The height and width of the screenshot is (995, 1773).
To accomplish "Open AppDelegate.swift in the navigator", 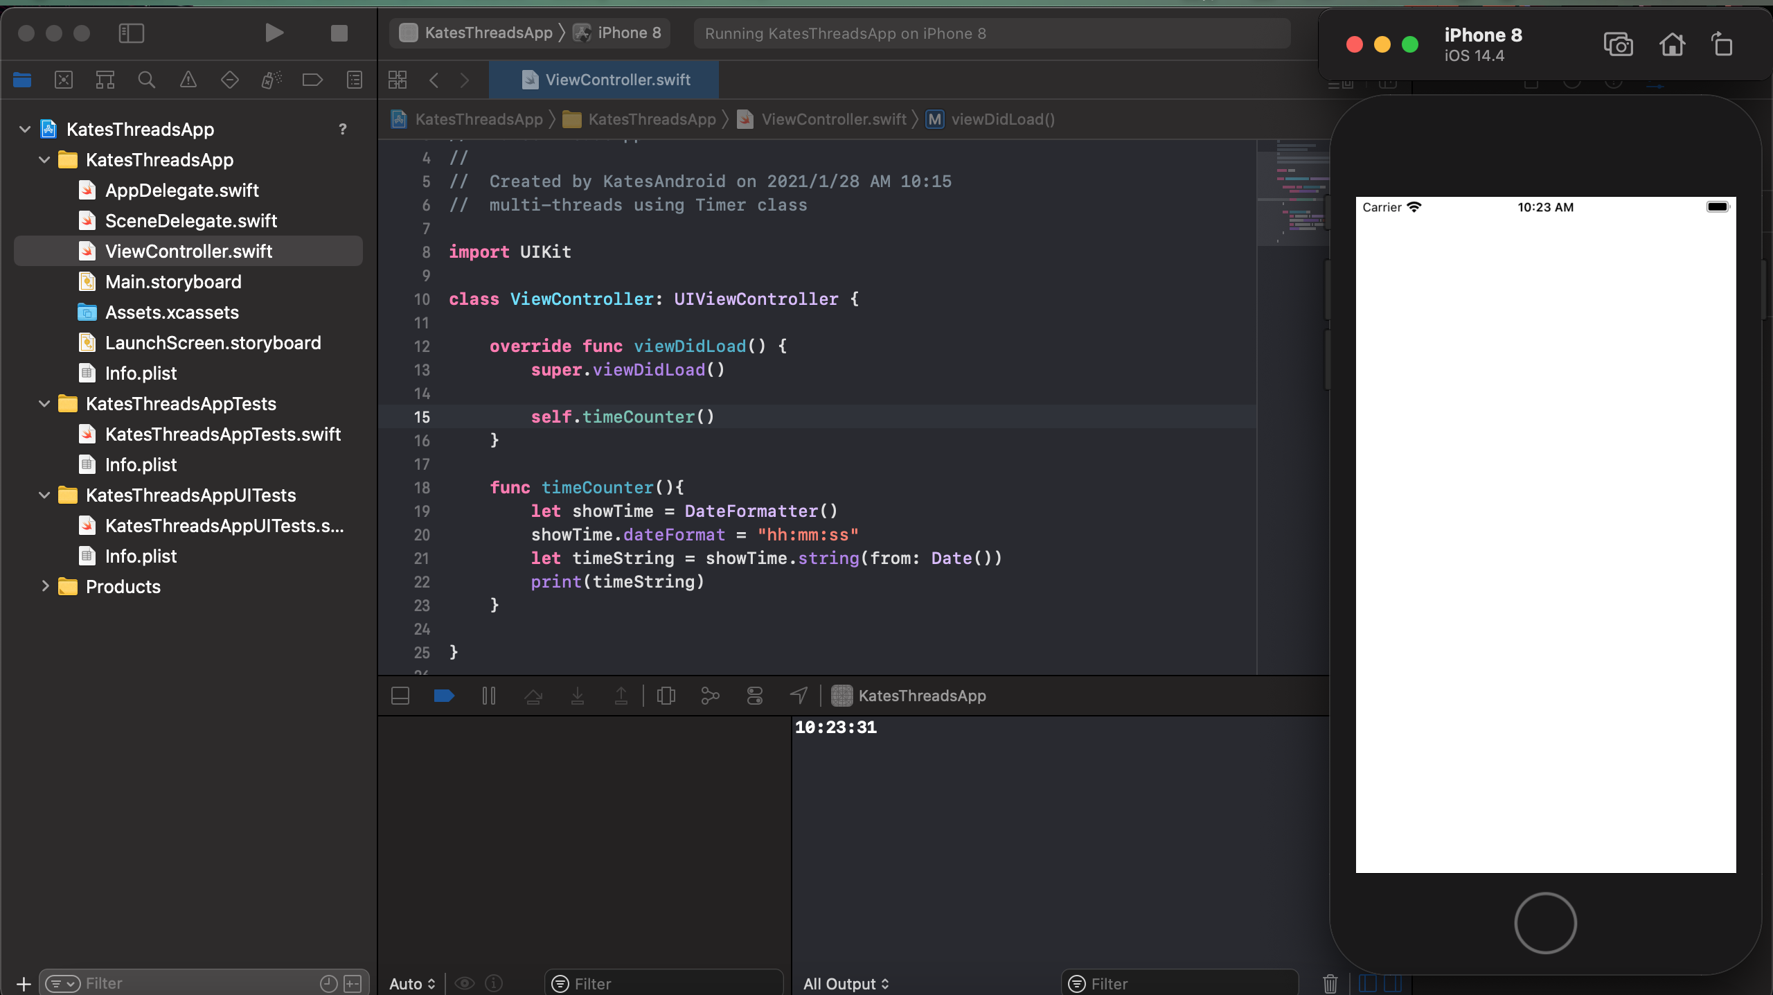I will pos(181,190).
